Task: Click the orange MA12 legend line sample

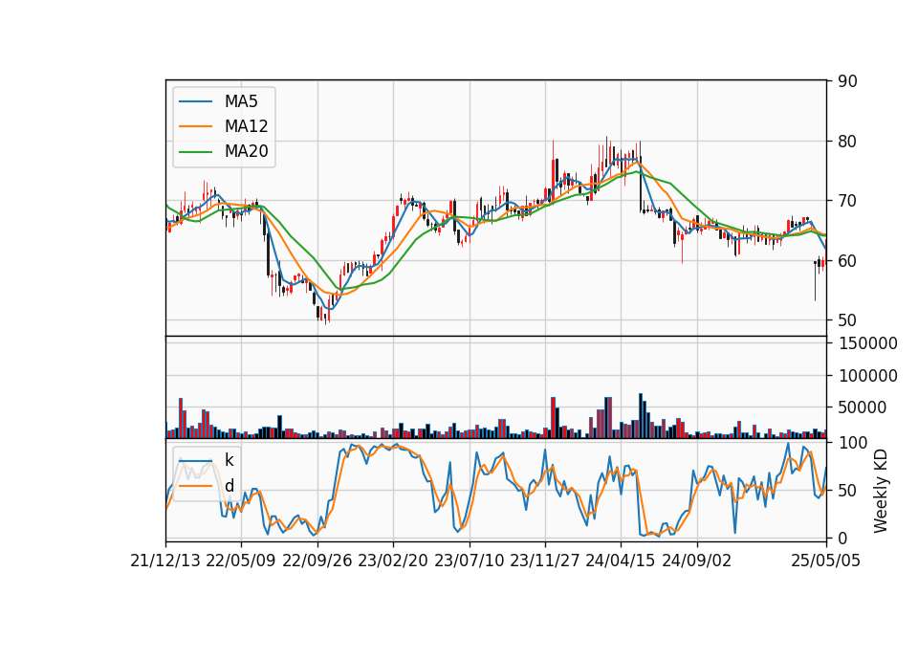Action: (195, 126)
